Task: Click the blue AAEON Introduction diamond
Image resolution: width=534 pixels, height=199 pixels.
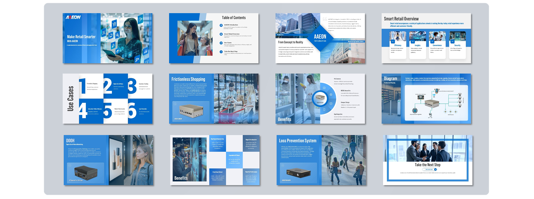Action: [320, 38]
